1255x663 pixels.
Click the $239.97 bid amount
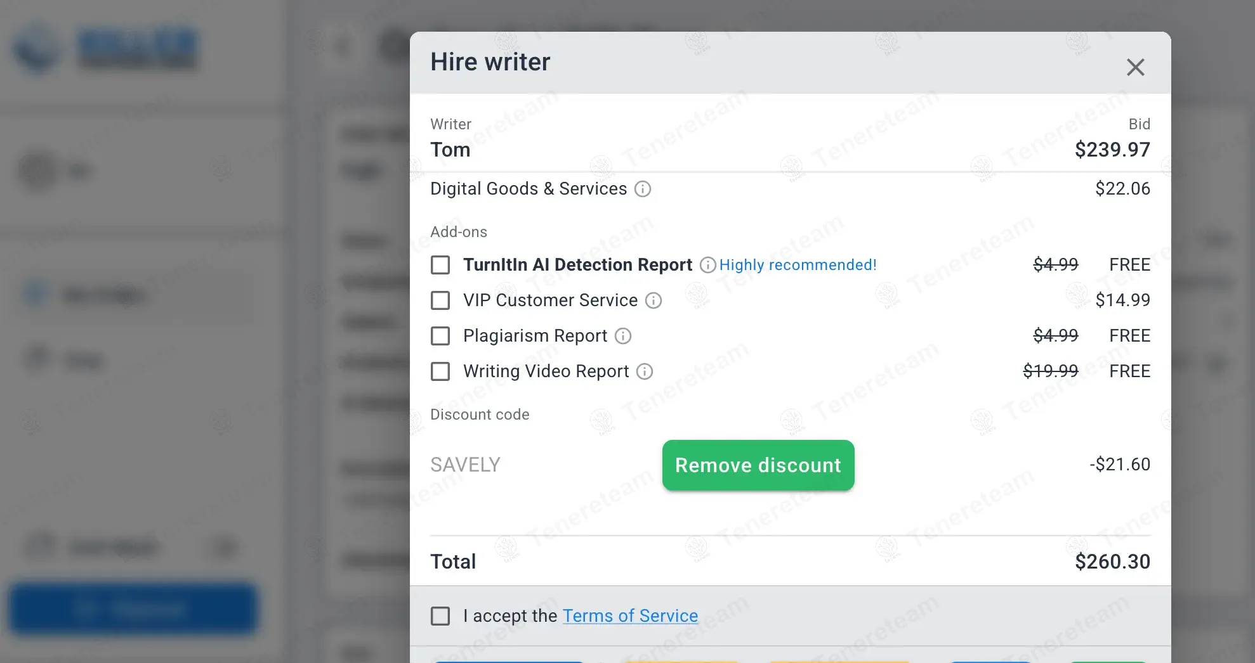[1112, 150]
